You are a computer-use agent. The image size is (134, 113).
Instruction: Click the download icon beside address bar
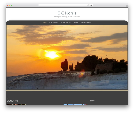[x=91, y=5]
